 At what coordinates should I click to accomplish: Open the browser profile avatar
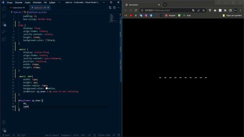236,10
